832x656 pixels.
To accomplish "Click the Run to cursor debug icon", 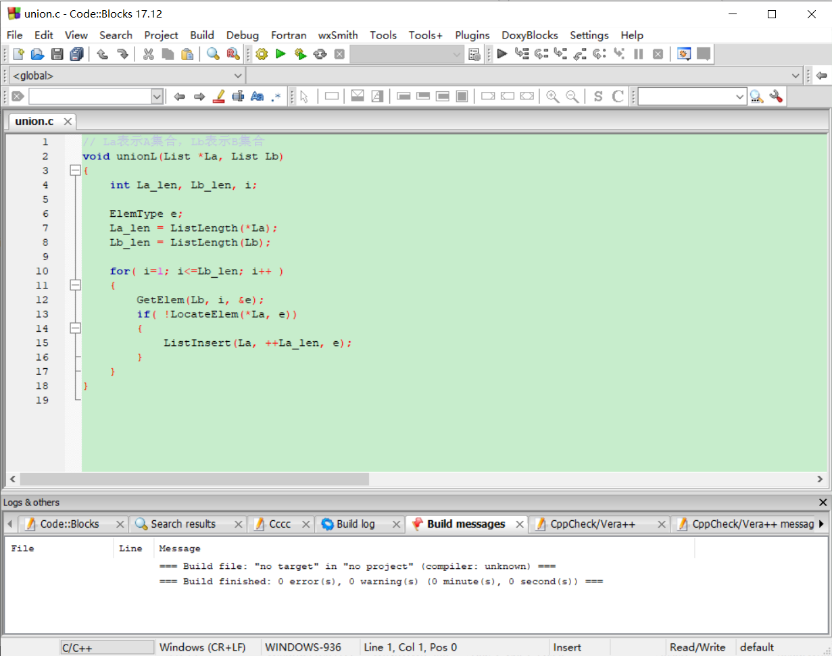I will (521, 54).
